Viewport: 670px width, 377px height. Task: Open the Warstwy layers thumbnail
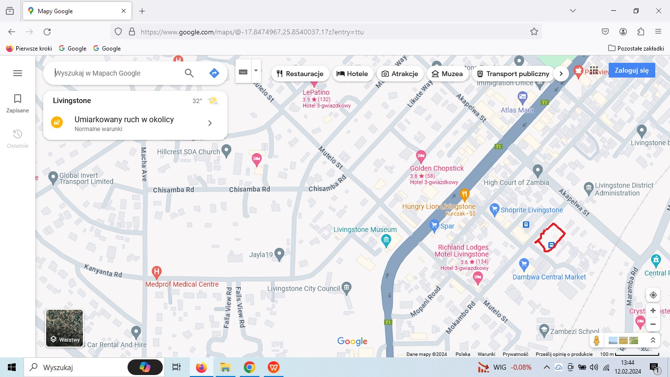65,328
